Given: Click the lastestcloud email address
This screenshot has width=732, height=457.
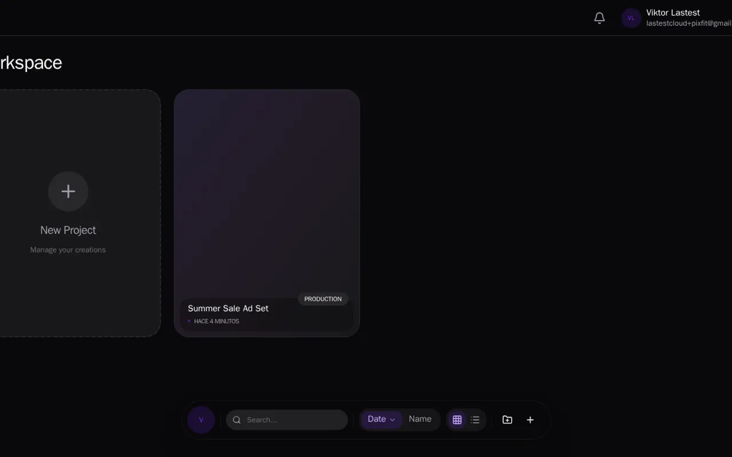Looking at the screenshot, I should [x=689, y=23].
